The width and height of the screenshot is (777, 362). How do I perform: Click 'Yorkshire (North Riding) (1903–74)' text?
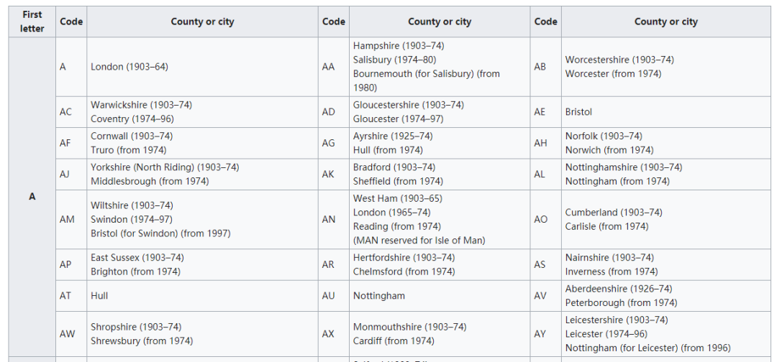pyautogui.click(x=165, y=167)
